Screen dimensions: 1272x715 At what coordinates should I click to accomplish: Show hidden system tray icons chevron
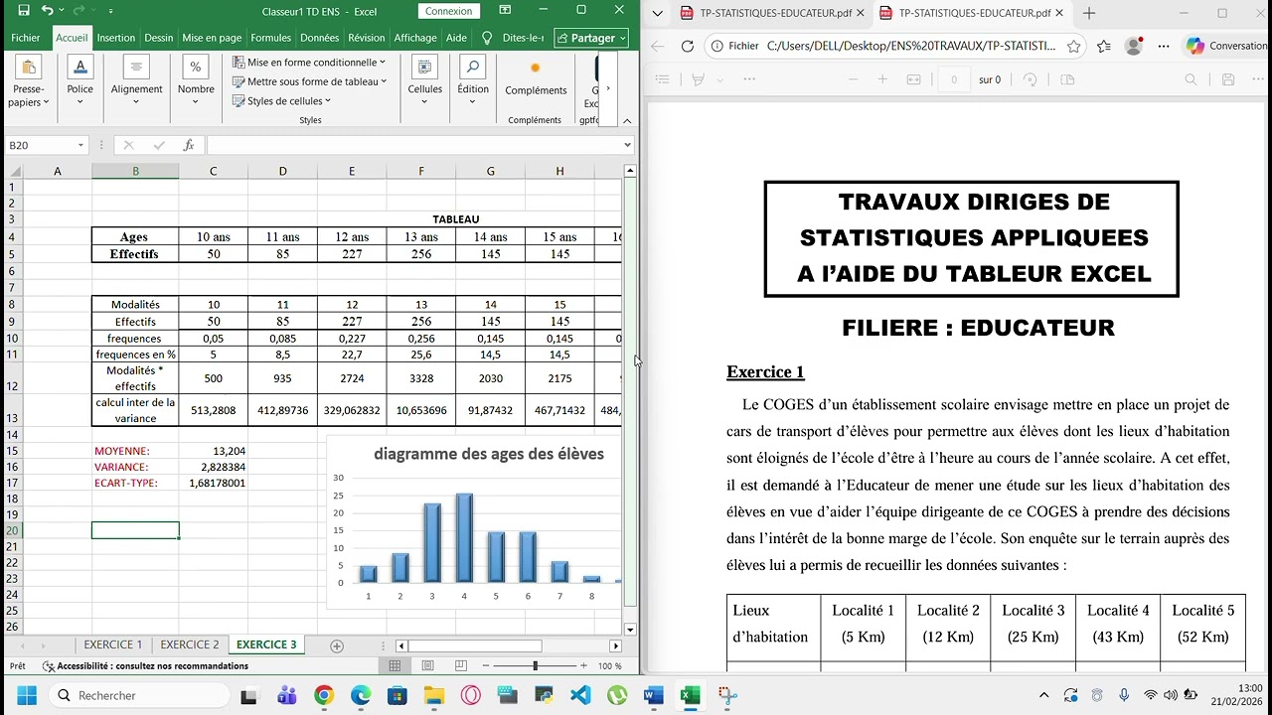point(1043,695)
